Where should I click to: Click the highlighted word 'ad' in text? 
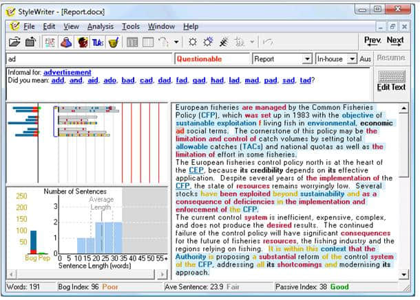(x=180, y=131)
